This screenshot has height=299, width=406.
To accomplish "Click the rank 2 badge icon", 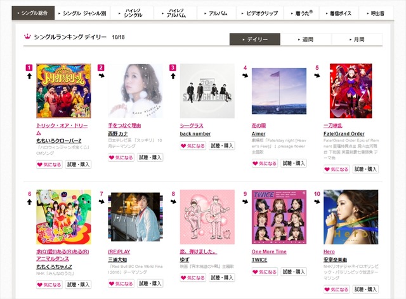I will click(101, 68).
